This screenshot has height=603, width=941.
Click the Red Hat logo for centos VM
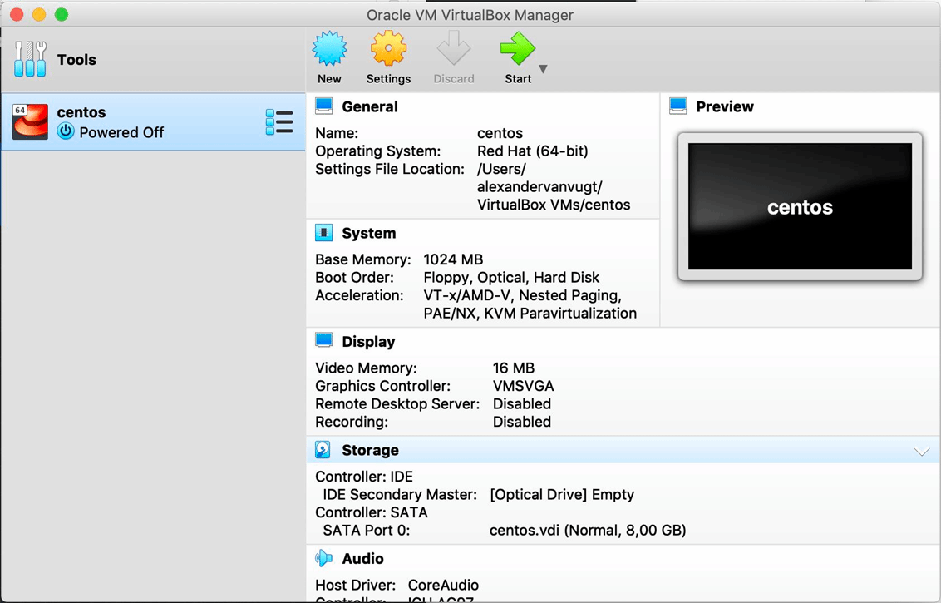click(x=29, y=121)
